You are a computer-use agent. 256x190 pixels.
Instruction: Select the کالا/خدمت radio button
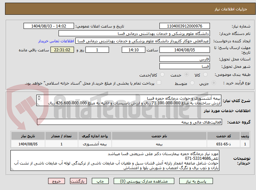(x=162, y=75)
